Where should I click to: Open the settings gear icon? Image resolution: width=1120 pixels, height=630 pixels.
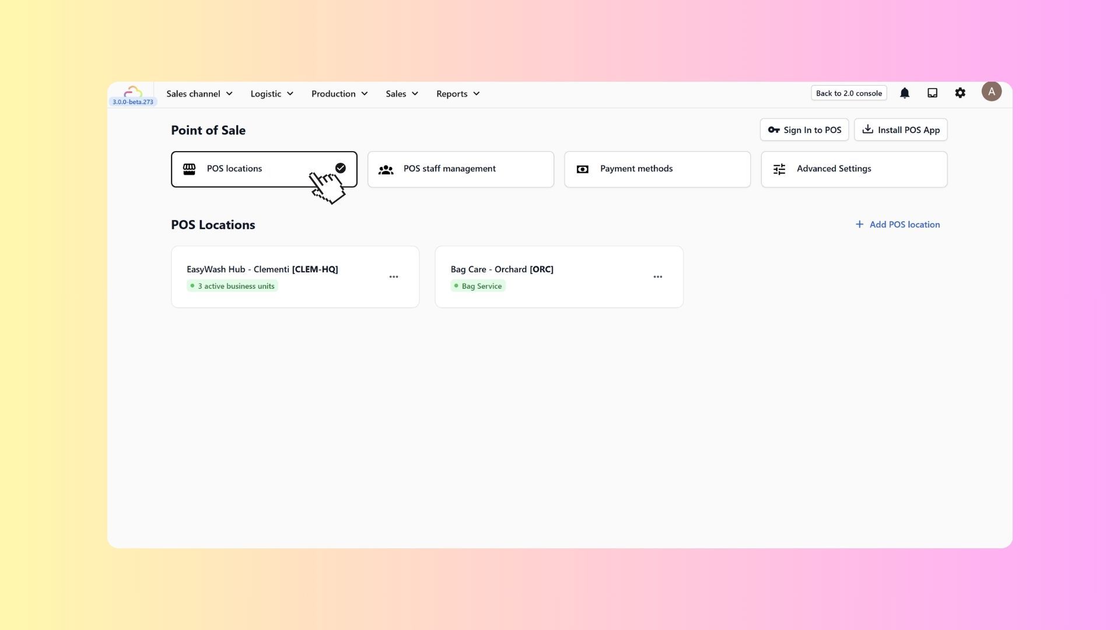point(960,93)
